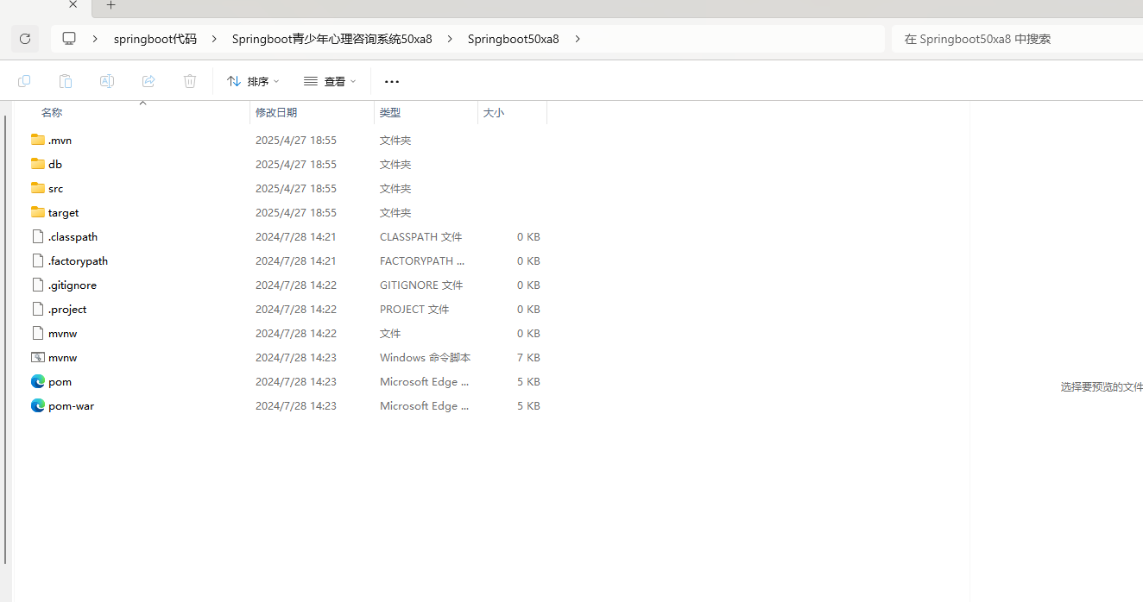Select the .factorypath file icon
The image size is (1143, 602).
point(37,260)
